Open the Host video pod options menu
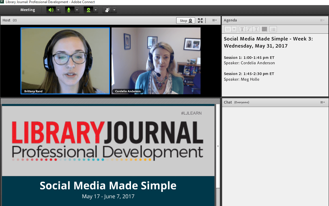Screen dimensions: 329x206 pyautogui.click(x=214, y=20)
